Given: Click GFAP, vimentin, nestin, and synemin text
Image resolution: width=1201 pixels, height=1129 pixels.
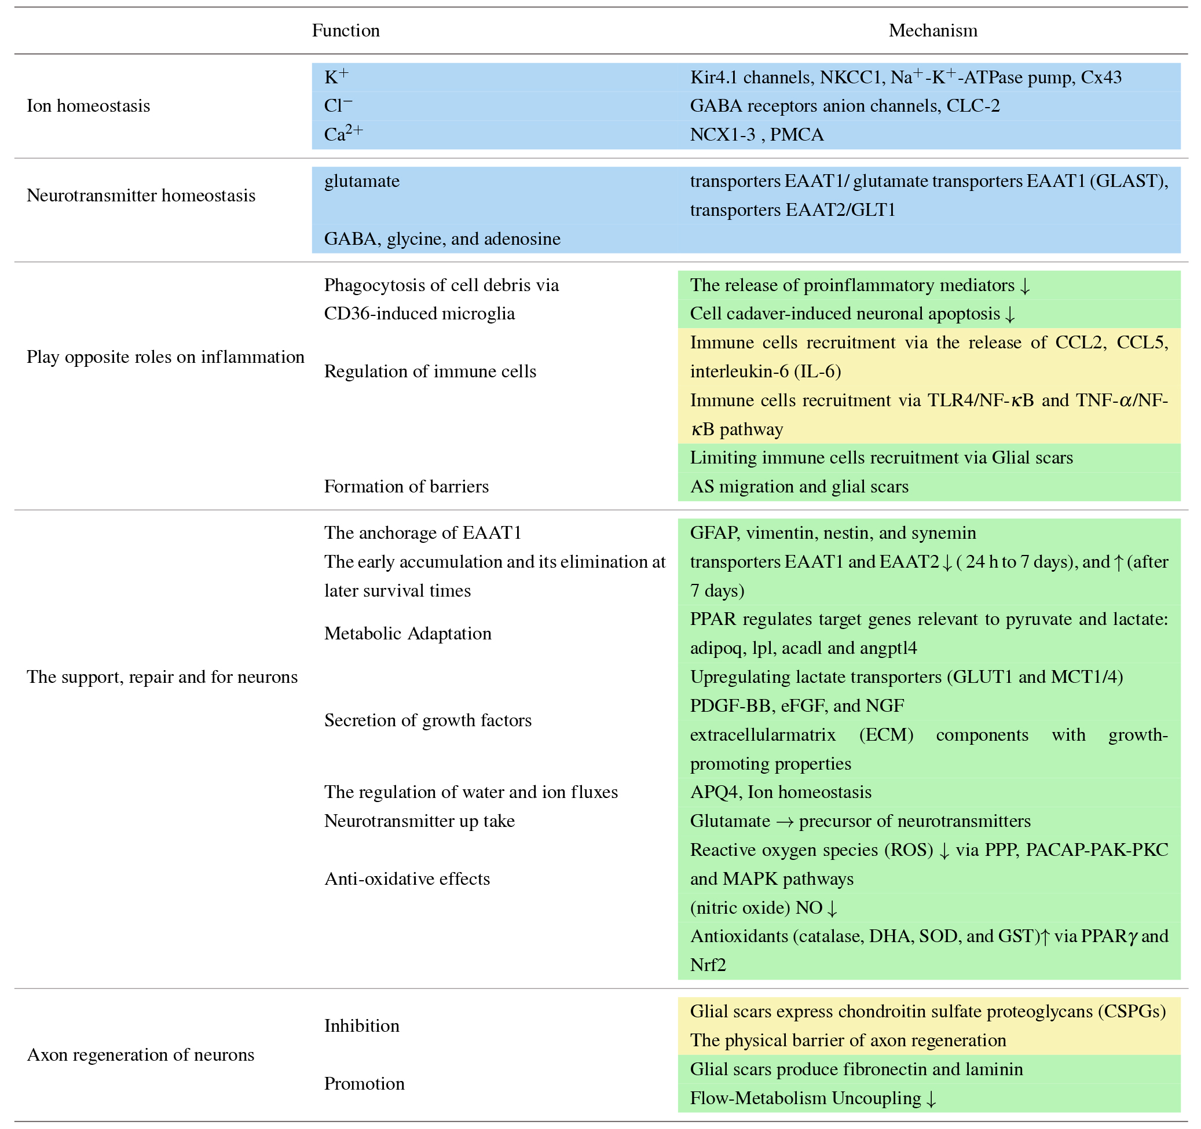Looking at the screenshot, I should coord(833,532).
